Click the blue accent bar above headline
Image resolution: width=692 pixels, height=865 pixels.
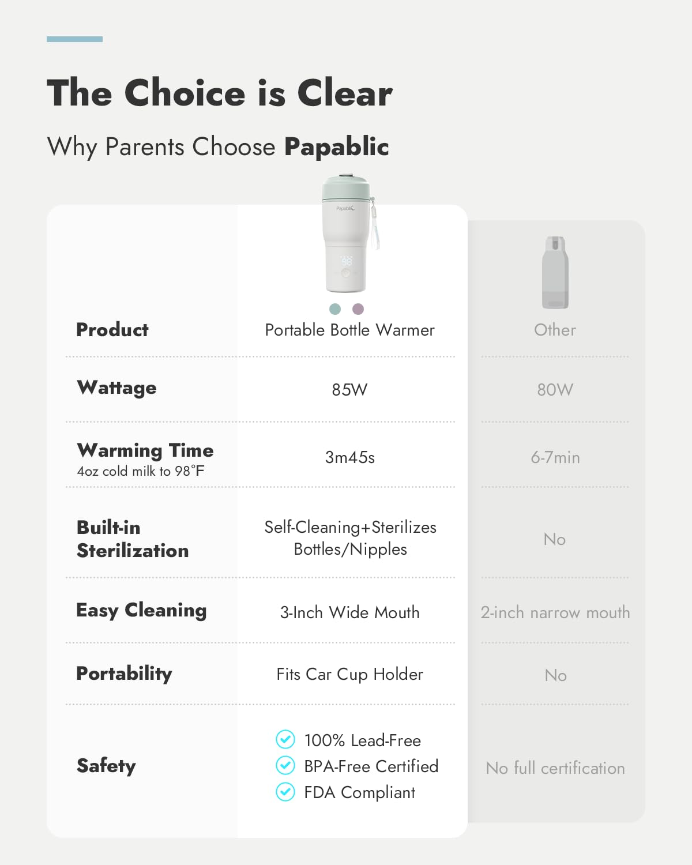(x=74, y=39)
